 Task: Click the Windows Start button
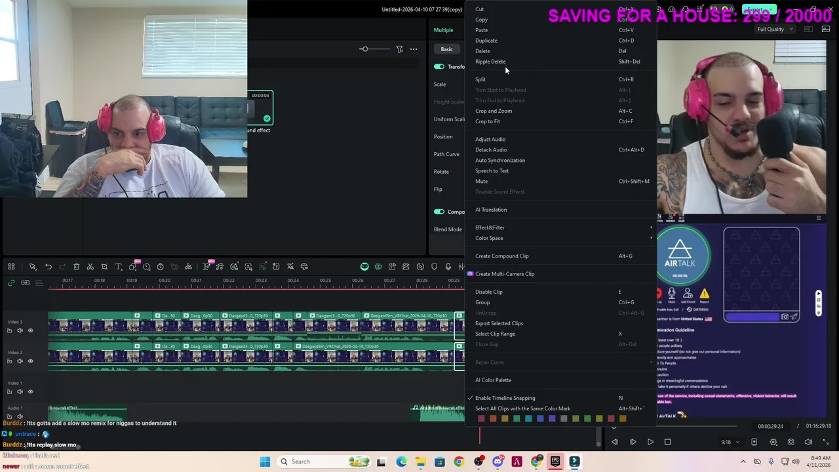coord(265,462)
